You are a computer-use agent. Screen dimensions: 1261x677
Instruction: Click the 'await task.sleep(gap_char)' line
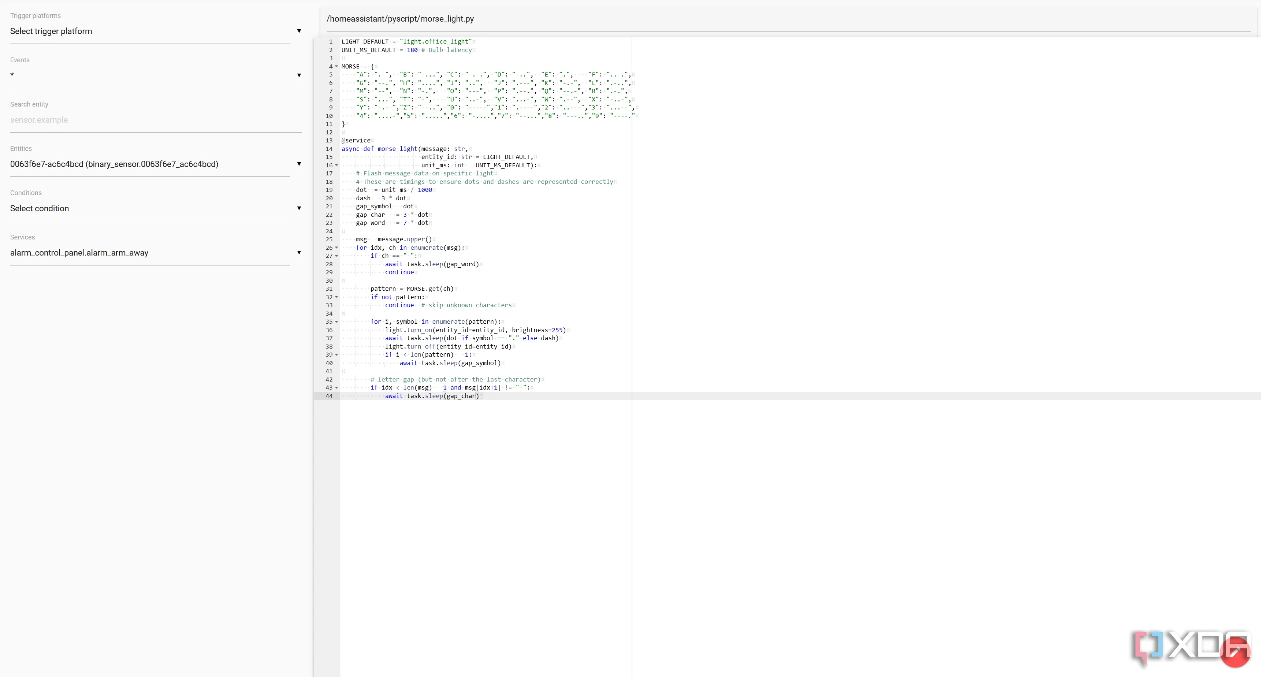tap(432, 396)
